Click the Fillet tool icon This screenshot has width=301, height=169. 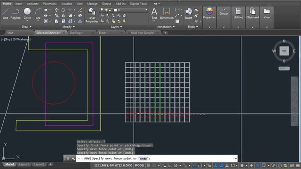(x=70, y=15)
